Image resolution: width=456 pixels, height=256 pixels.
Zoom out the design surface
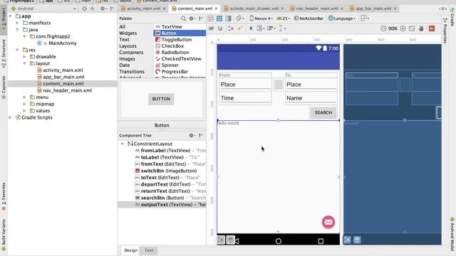point(383,28)
